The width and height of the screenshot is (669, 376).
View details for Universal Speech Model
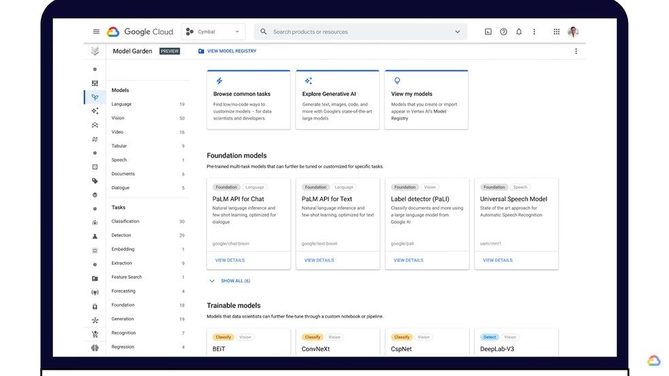click(498, 260)
